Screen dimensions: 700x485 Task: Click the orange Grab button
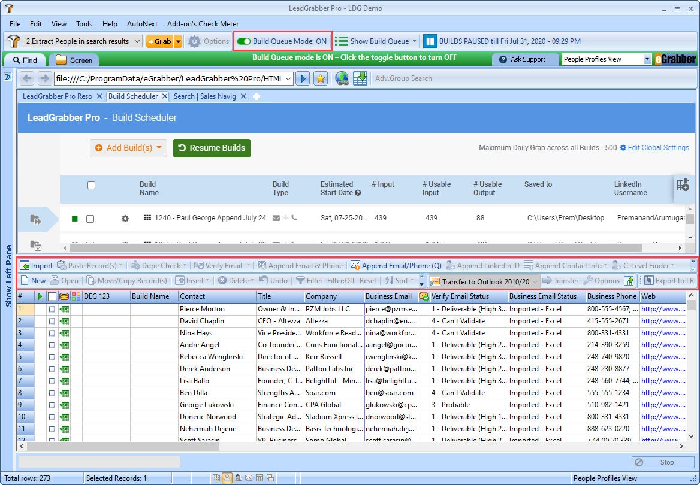coord(160,41)
